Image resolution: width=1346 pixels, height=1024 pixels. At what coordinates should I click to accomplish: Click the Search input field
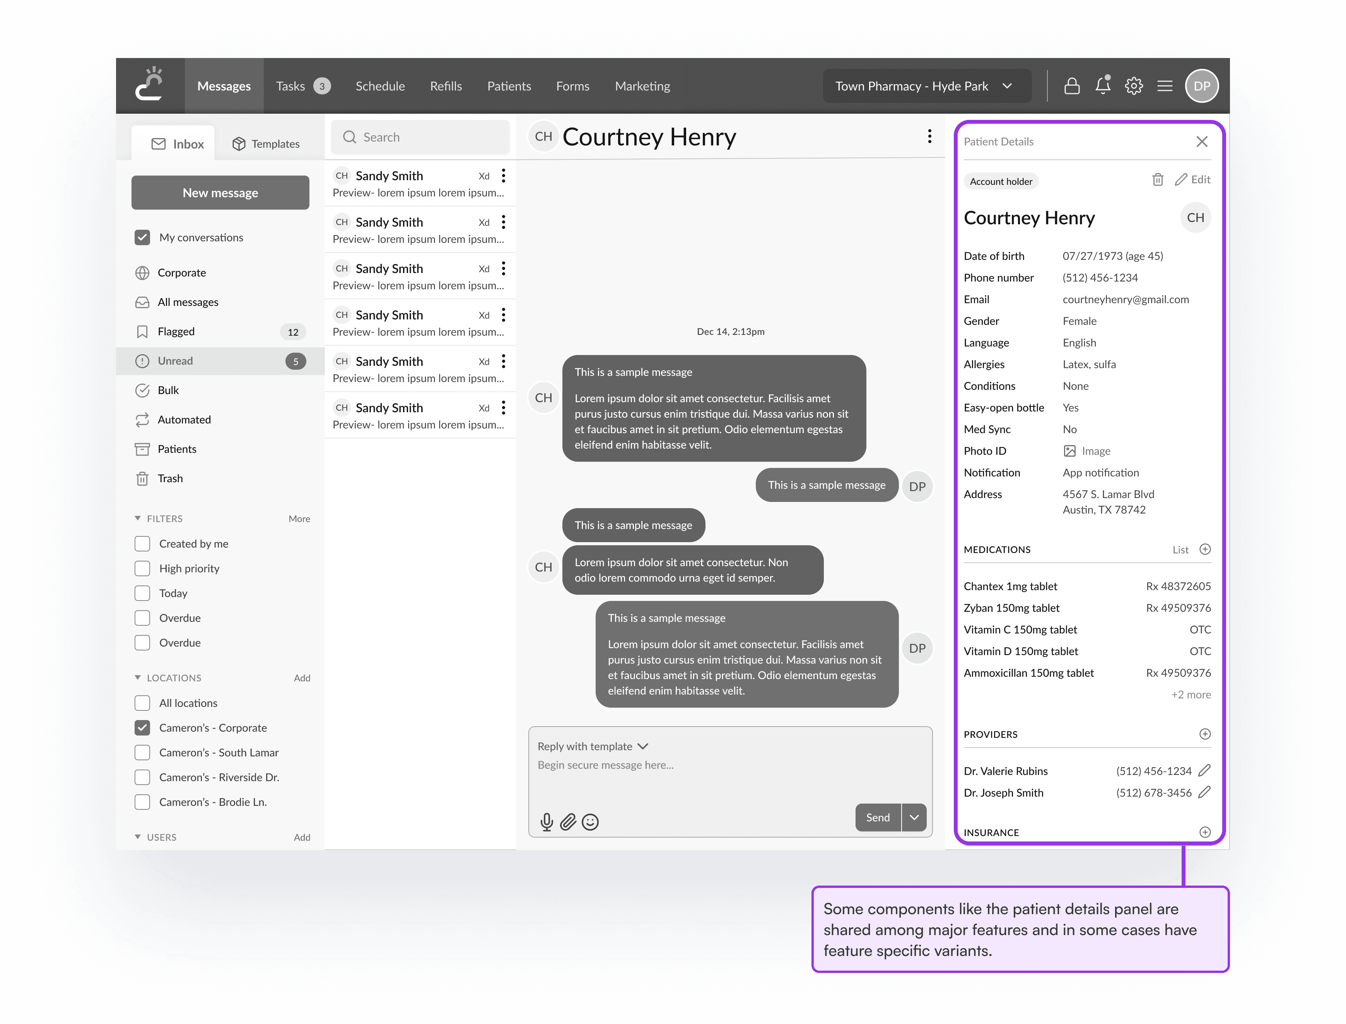[421, 137]
